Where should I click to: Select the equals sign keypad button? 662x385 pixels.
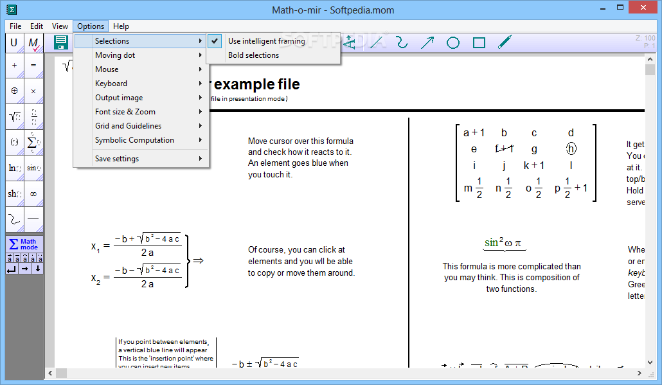coord(33,66)
